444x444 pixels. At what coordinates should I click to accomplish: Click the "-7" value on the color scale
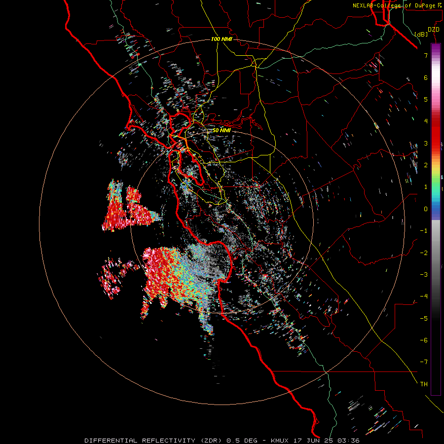pyautogui.click(x=424, y=362)
